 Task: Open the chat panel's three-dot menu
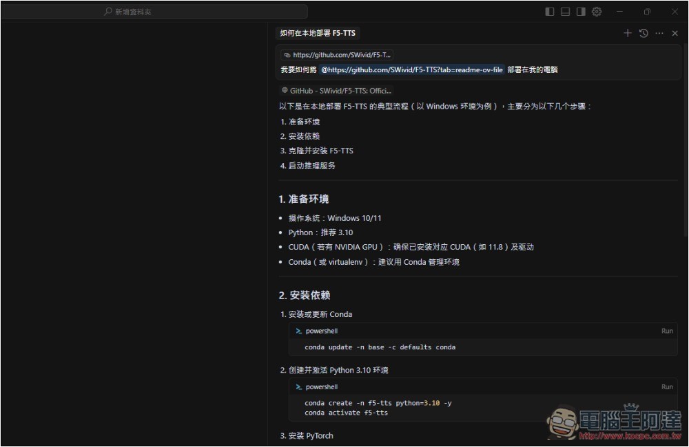click(x=659, y=33)
